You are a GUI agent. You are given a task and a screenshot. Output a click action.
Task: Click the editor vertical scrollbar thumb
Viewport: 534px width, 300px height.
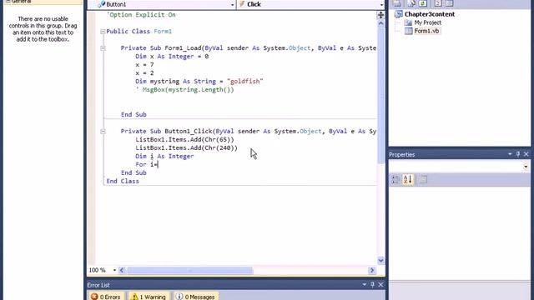click(x=380, y=96)
